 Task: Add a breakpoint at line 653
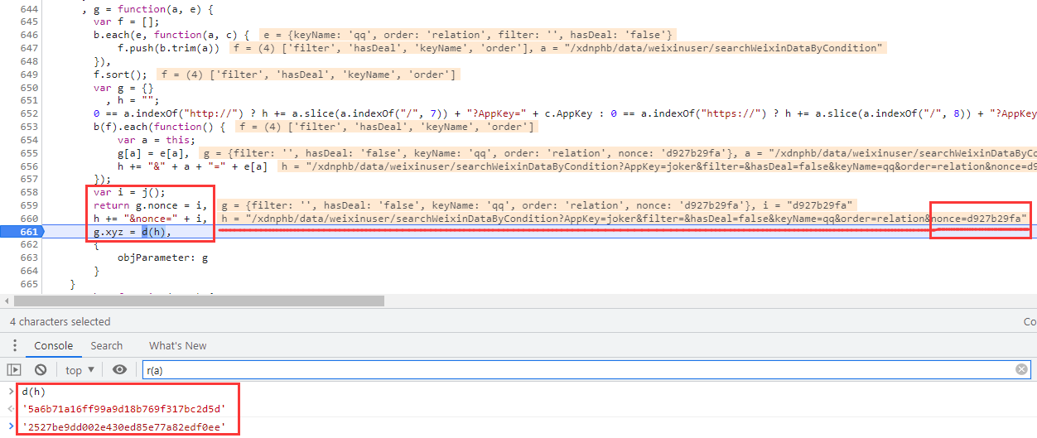(30, 127)
